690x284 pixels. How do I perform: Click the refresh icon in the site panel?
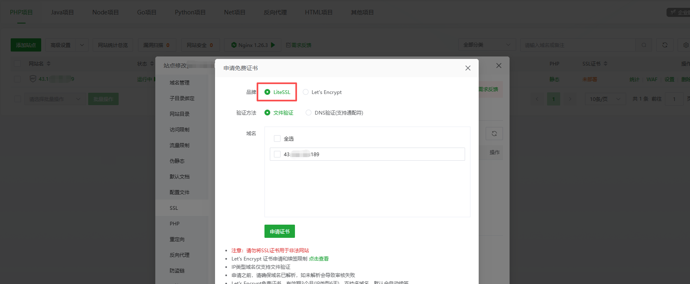[494, 134]
